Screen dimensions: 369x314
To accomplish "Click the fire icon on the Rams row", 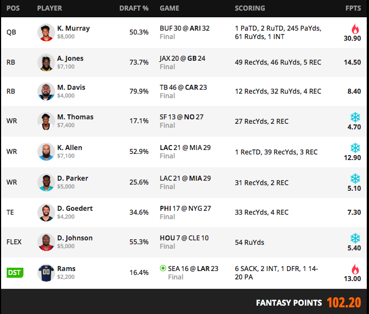I will pos(355,269).
